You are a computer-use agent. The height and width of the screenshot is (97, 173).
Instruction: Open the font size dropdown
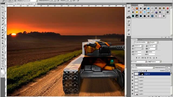[x=142, y=46]
